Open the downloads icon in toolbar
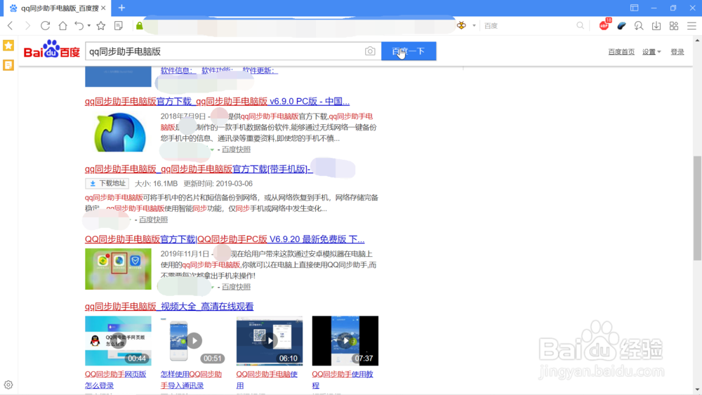702x395 pixels. (656, 25)
